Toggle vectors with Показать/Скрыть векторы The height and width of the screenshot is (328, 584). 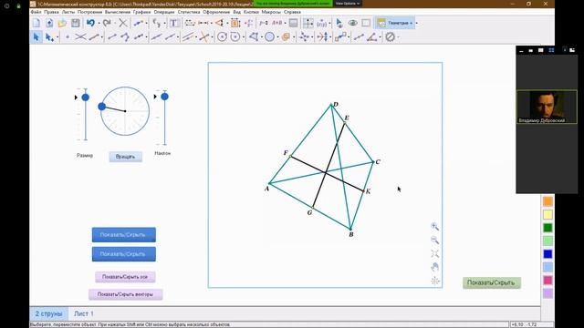tap(126, 294)
